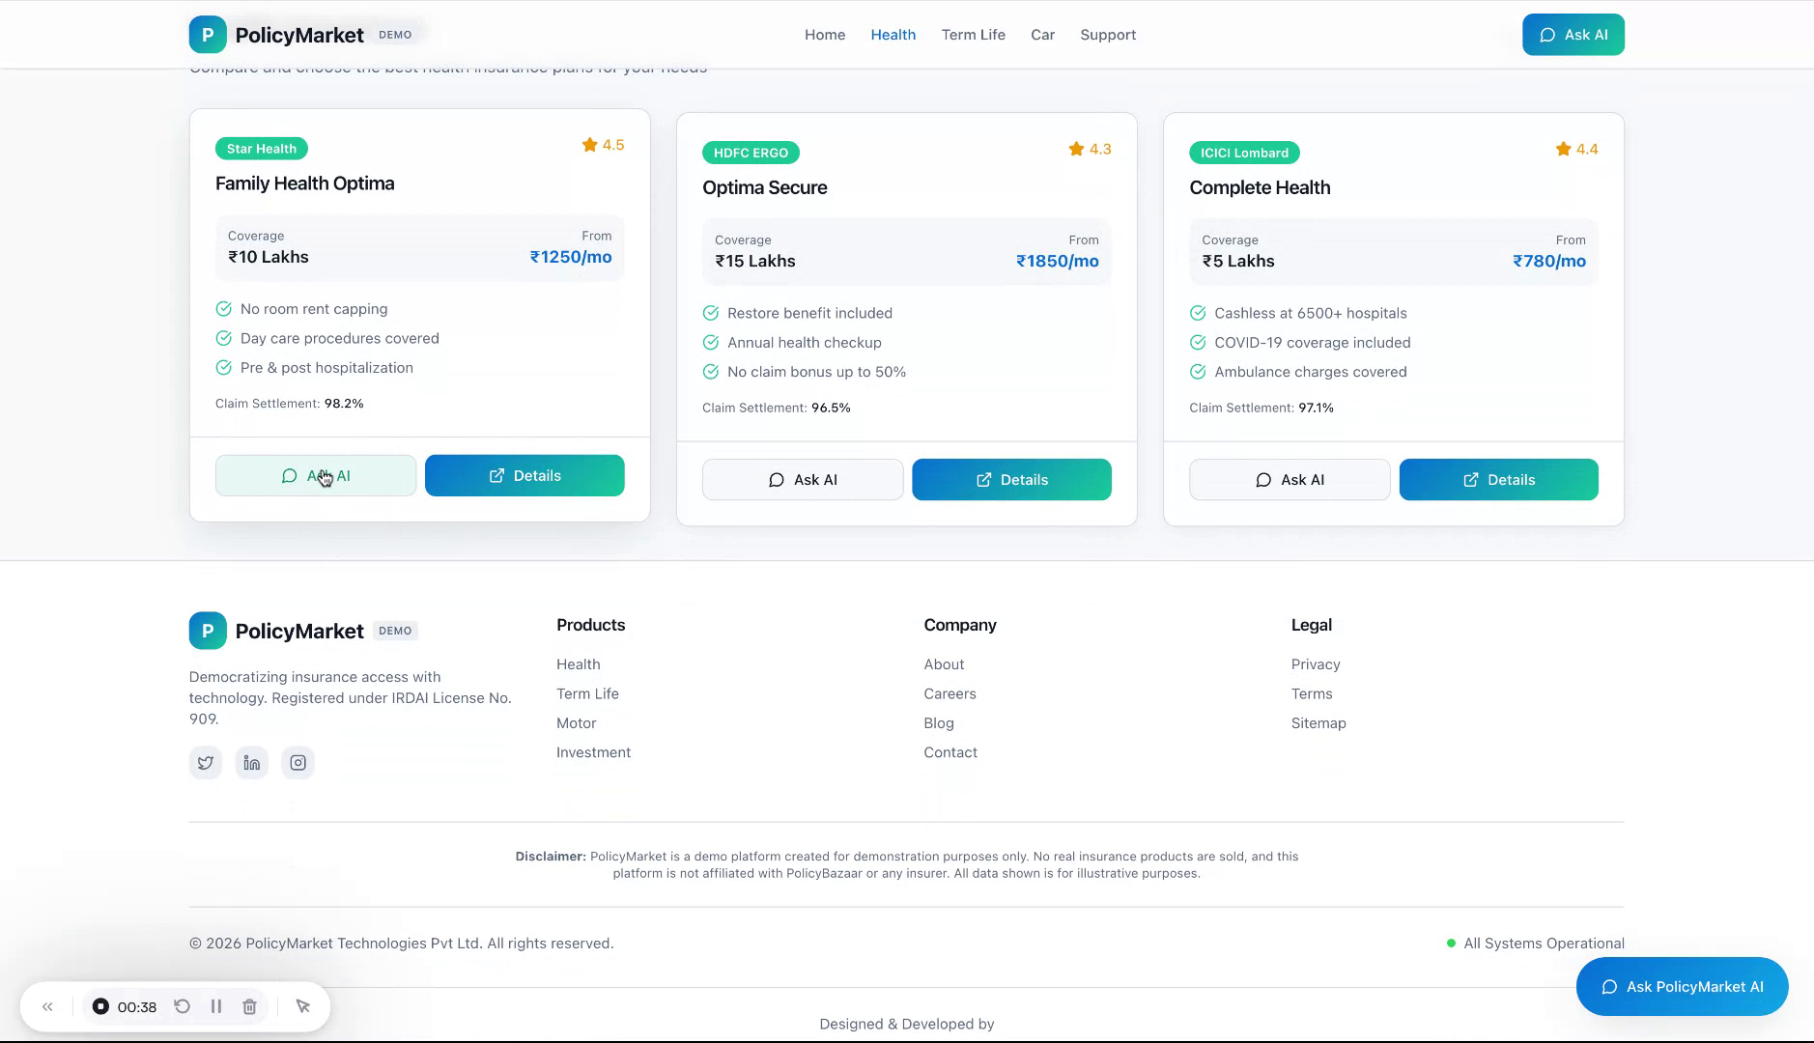Delete the recording with the trash icon
The width and height of the screenshot is (1814, 1043).
click(249, 1006)
